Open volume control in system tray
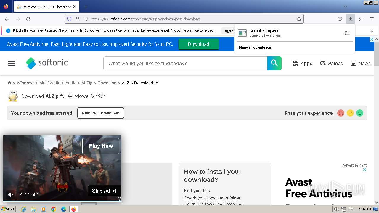 pos(337,209)
